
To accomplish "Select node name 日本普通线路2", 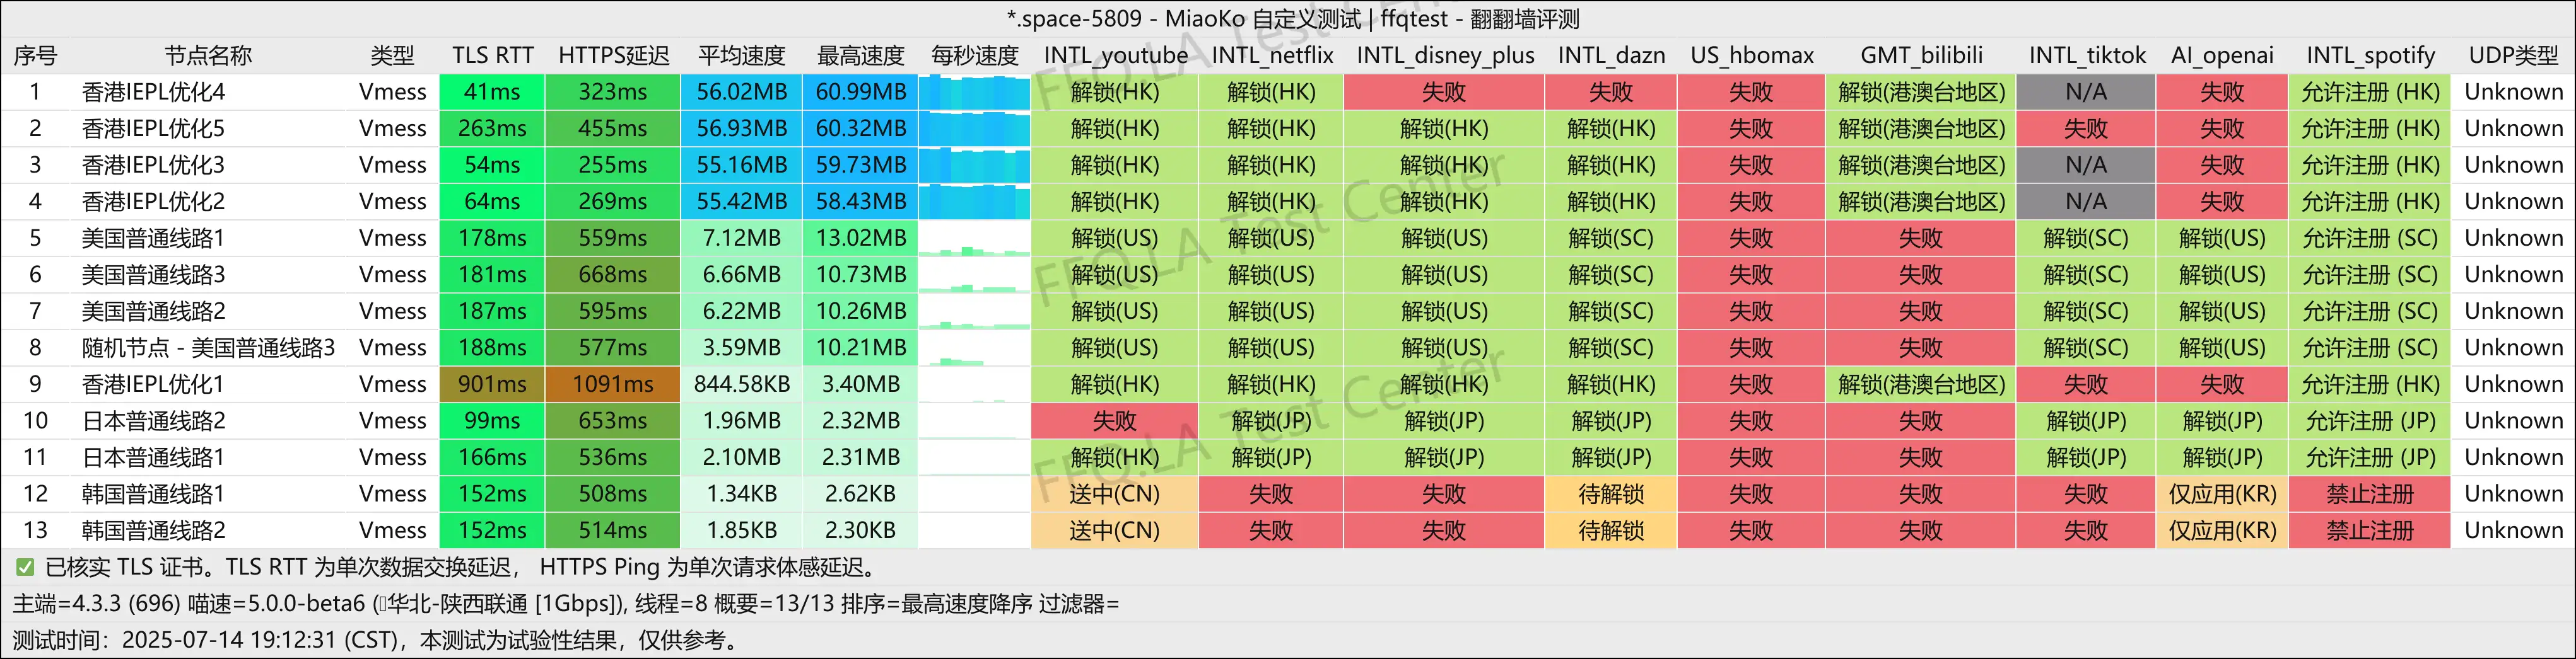I will pos(153,420).
